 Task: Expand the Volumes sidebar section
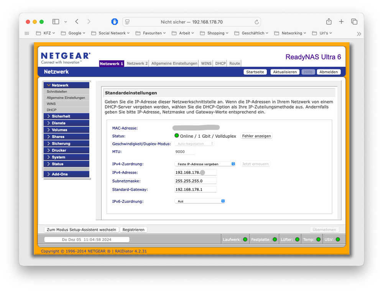coord(66,130)
